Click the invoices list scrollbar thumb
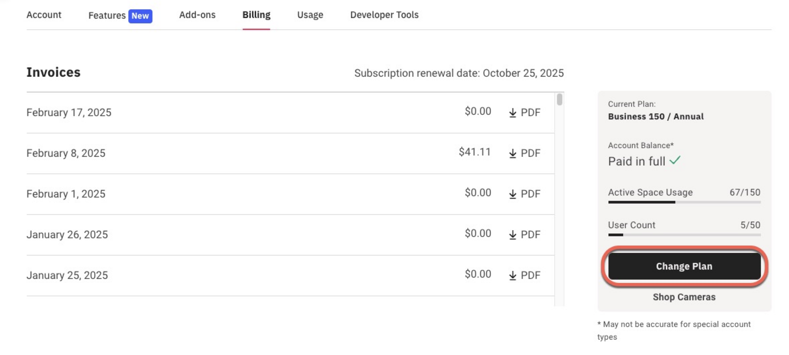Viewport: 789px width, 355px height. [559, 99]
